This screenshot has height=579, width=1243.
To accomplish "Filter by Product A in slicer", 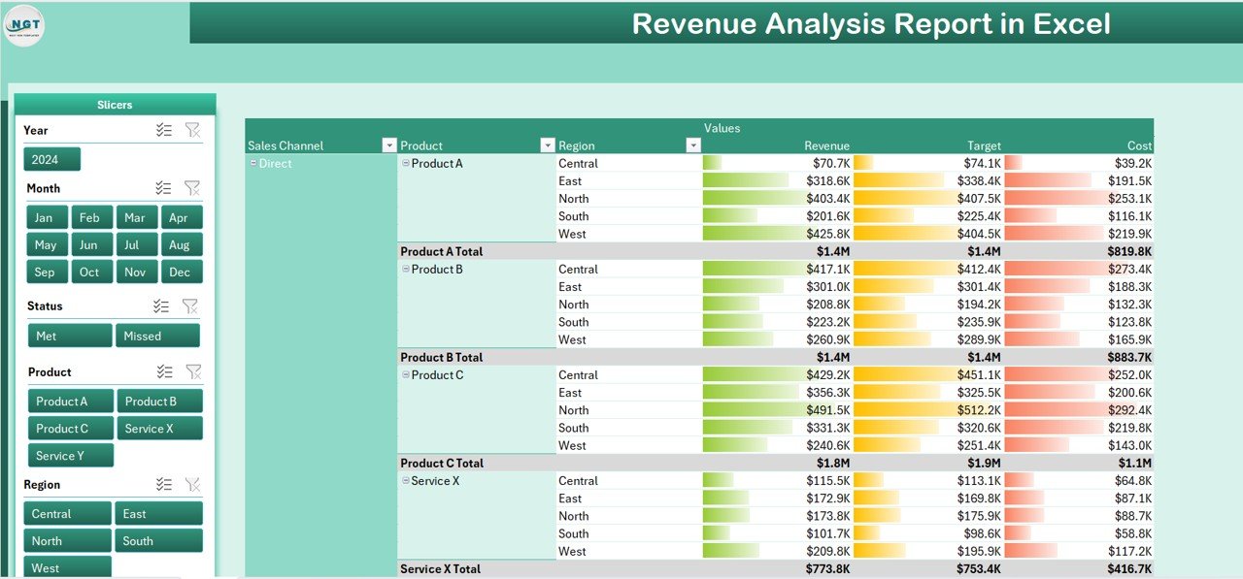I will 71,401.
